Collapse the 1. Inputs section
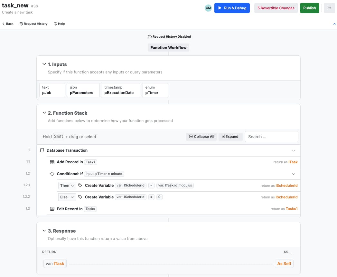This screenshot has width=337, height=277. pos(44,64)
